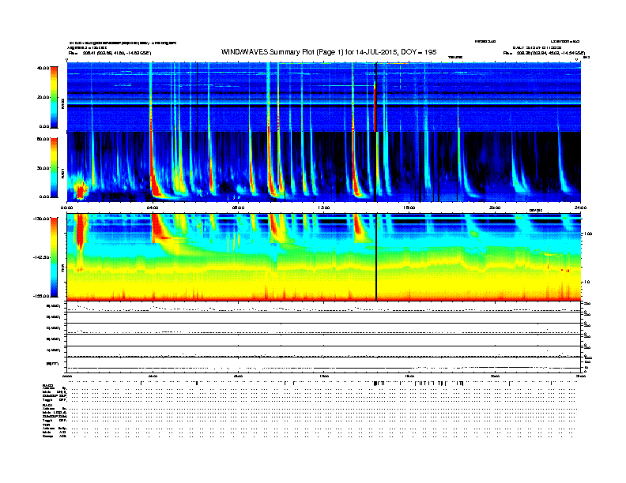Click the black vertical gap line in TNR spectrogram

(376, 257)
